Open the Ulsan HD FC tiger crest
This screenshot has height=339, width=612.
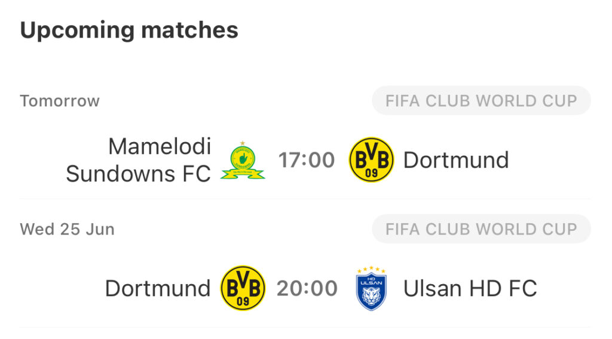pyautogui.click(x=371, y=288)
